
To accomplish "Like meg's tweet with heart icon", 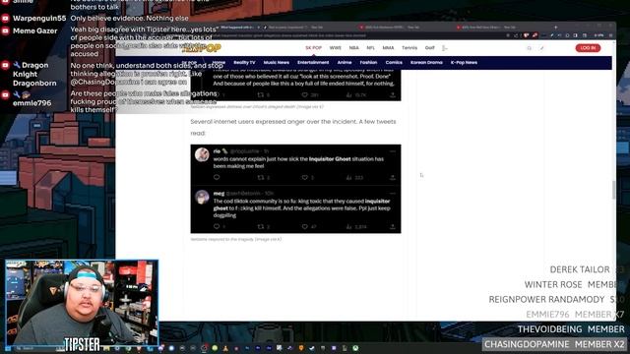I will click(304, 226).
